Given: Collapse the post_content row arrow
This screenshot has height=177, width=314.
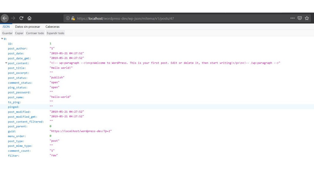Looking at the screenshot, I should pyautogui.click(x=6, y=63).
